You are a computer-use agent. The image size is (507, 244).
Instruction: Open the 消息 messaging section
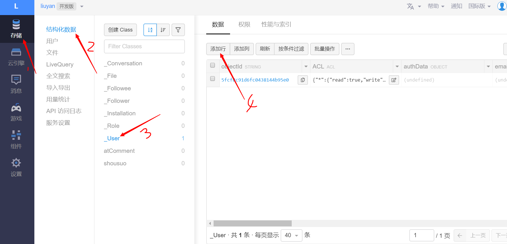tap(16, 84)
